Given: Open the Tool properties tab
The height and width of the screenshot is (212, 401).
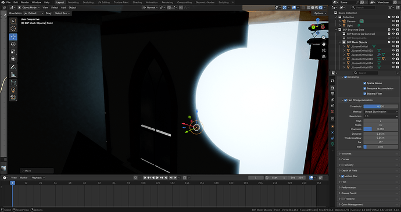Looking at the screenshot, I should tap(332, 81).
